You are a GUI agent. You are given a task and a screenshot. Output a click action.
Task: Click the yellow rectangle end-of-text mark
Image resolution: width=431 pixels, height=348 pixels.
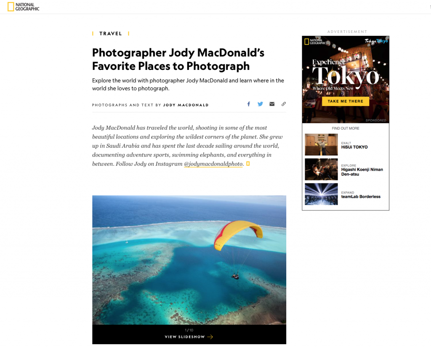click(x=247, y=164)
